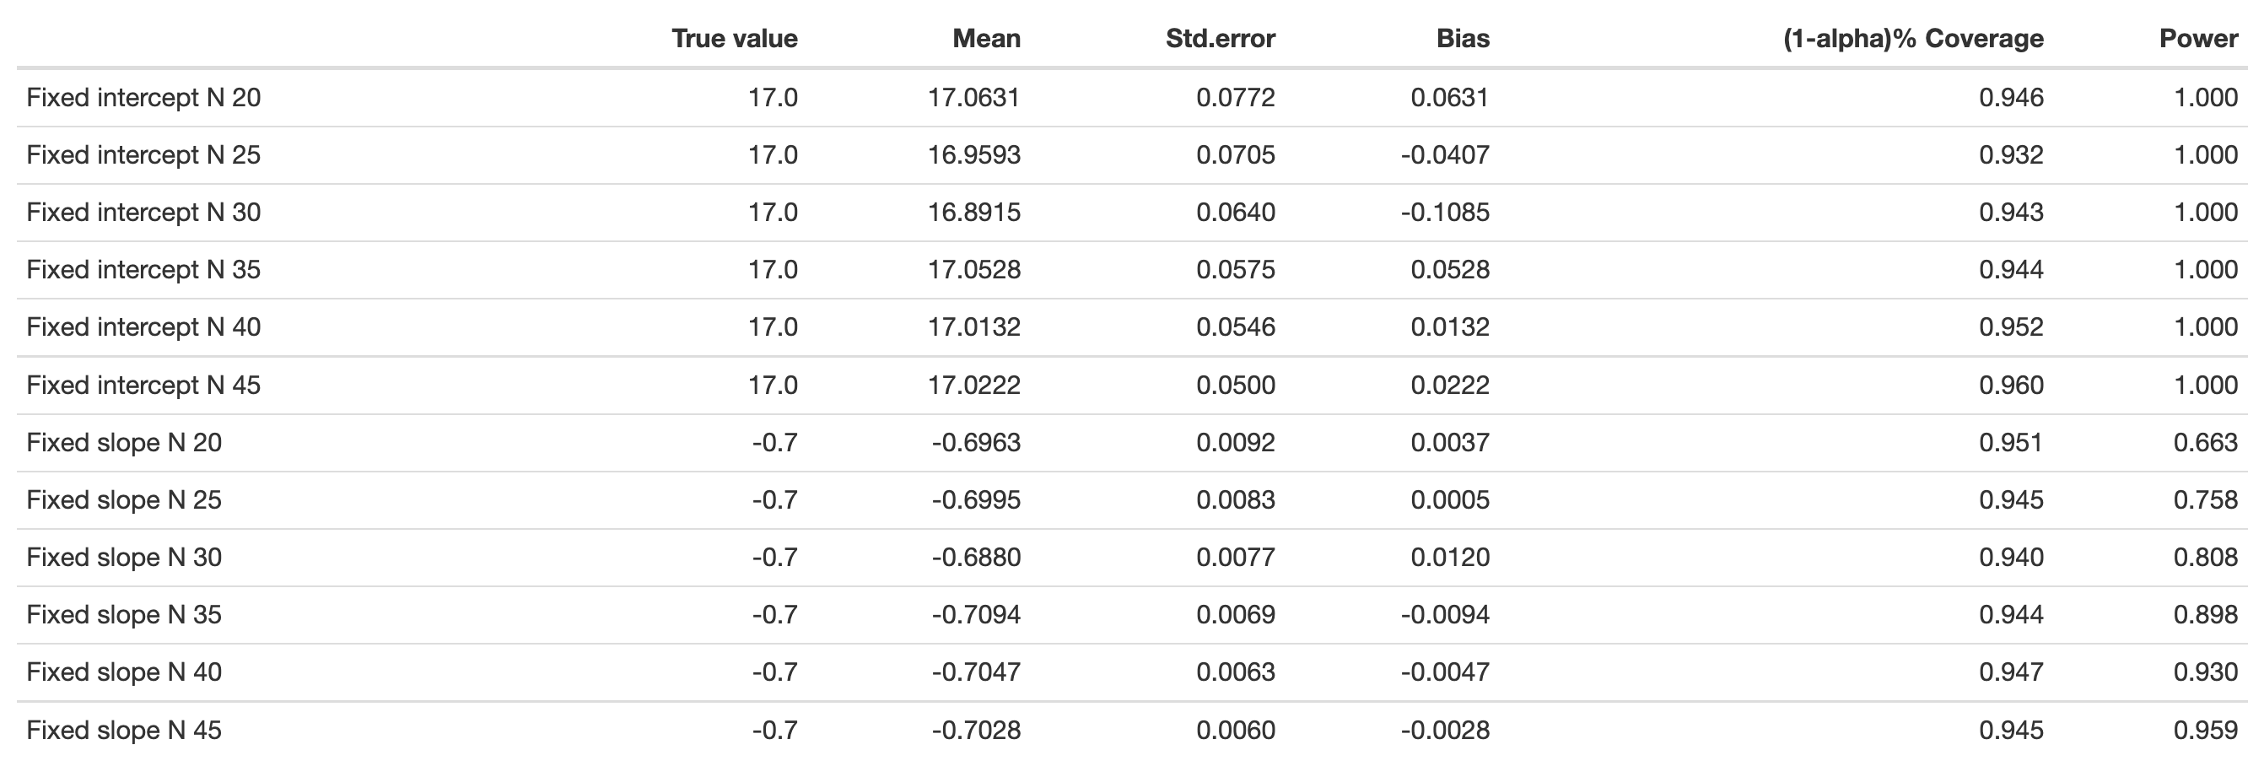The height and width of the screenshot is (766, 2264).
Task: Select the Fixed intercept N 20 row label
Action: [x=143, y=98]
